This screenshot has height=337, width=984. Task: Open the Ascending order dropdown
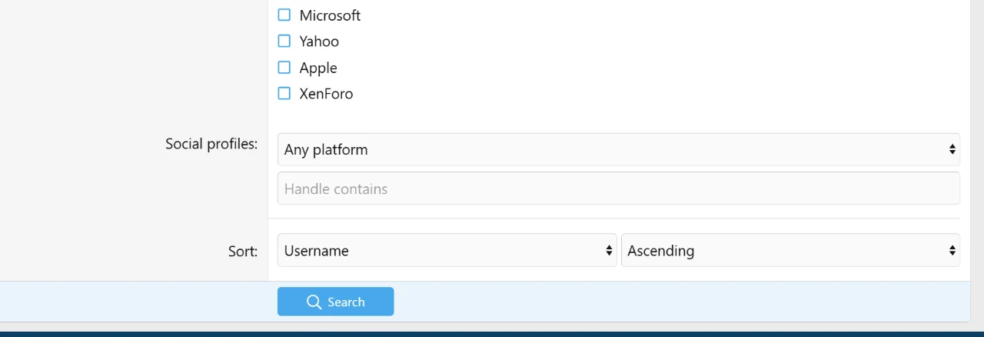coord(790,250)
